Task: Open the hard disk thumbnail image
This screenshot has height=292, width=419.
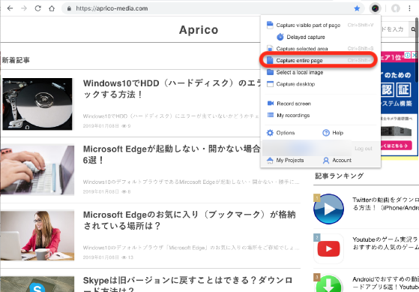Action: click(x=37, y=104)
